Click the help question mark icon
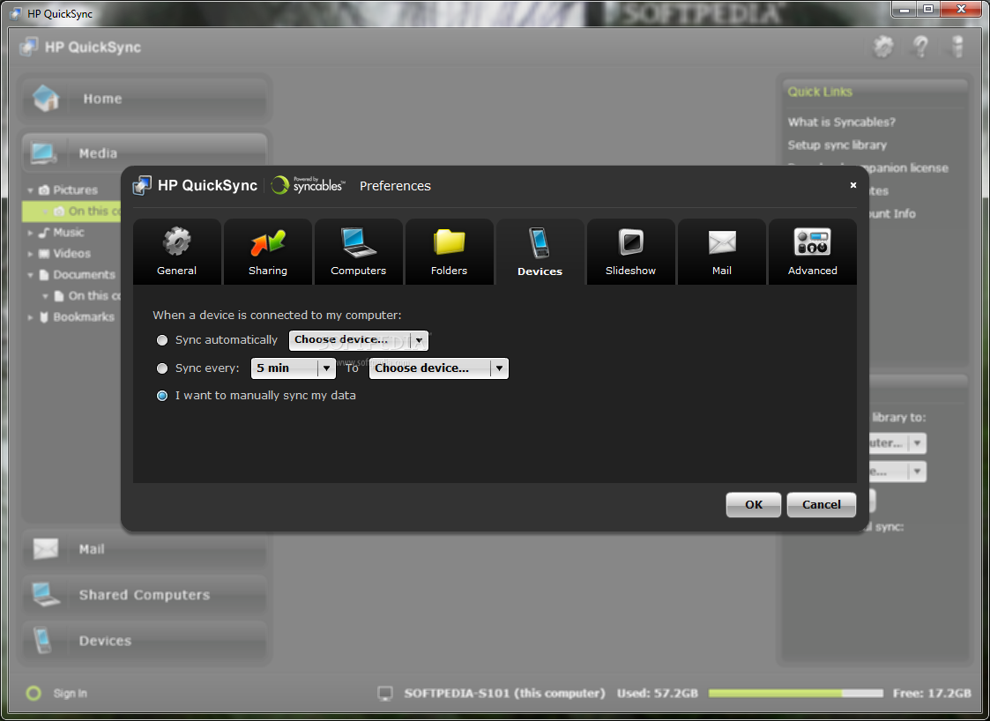The image size is (990, 721). (x=921, y=47)
